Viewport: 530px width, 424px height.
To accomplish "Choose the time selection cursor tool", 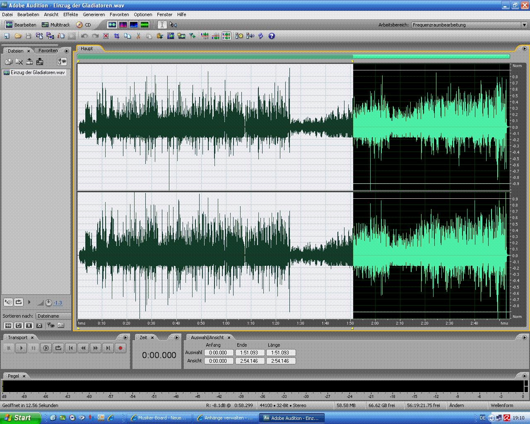I will tap(162, 25).
